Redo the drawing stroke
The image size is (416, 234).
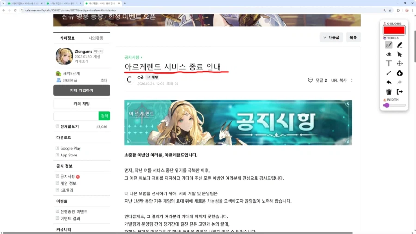pos(399,82)
